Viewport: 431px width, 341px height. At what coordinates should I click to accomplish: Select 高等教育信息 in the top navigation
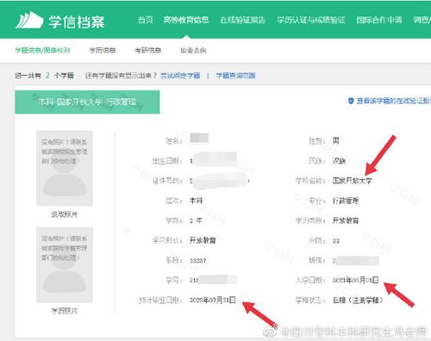186,20
